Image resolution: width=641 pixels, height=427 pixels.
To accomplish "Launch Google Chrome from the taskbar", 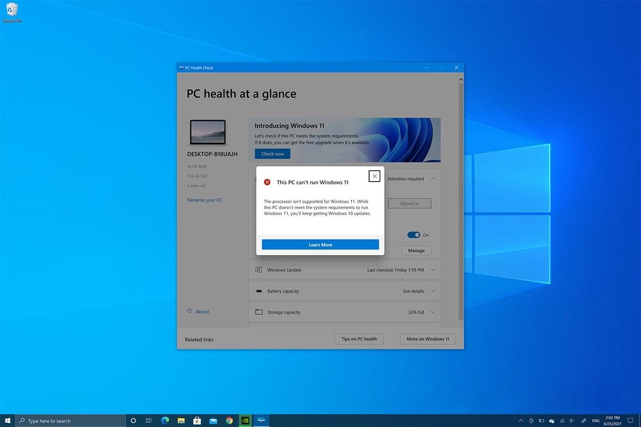I will 229,421.
